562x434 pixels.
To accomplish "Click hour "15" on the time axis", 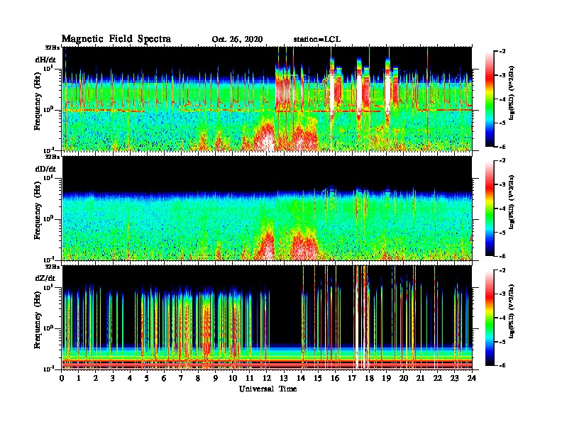I will pyautogui.click(x=318, y=378).
